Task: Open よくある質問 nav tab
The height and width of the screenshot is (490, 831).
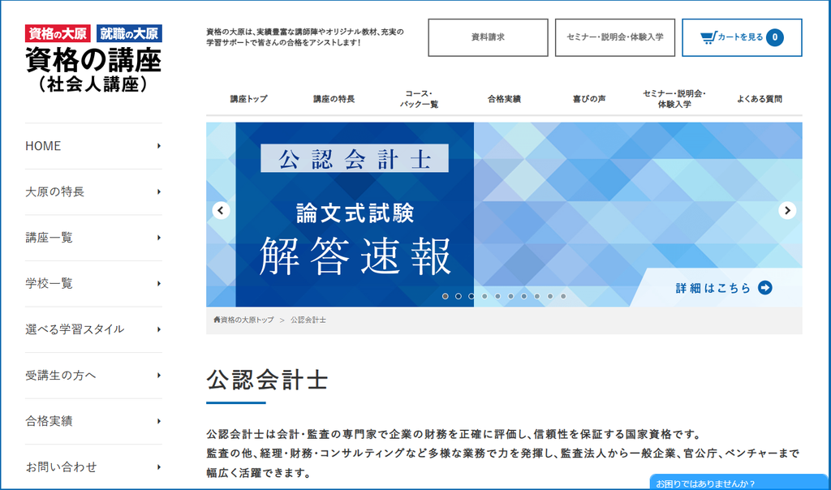Action: pos(760,99)
